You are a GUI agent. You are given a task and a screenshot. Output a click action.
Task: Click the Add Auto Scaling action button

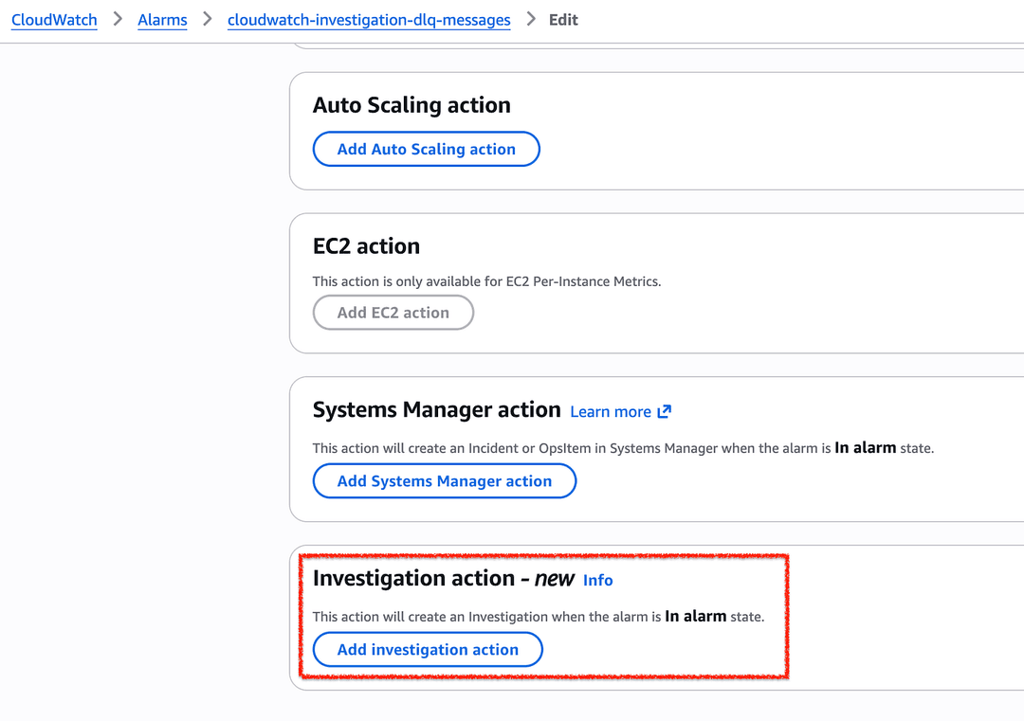427,149
